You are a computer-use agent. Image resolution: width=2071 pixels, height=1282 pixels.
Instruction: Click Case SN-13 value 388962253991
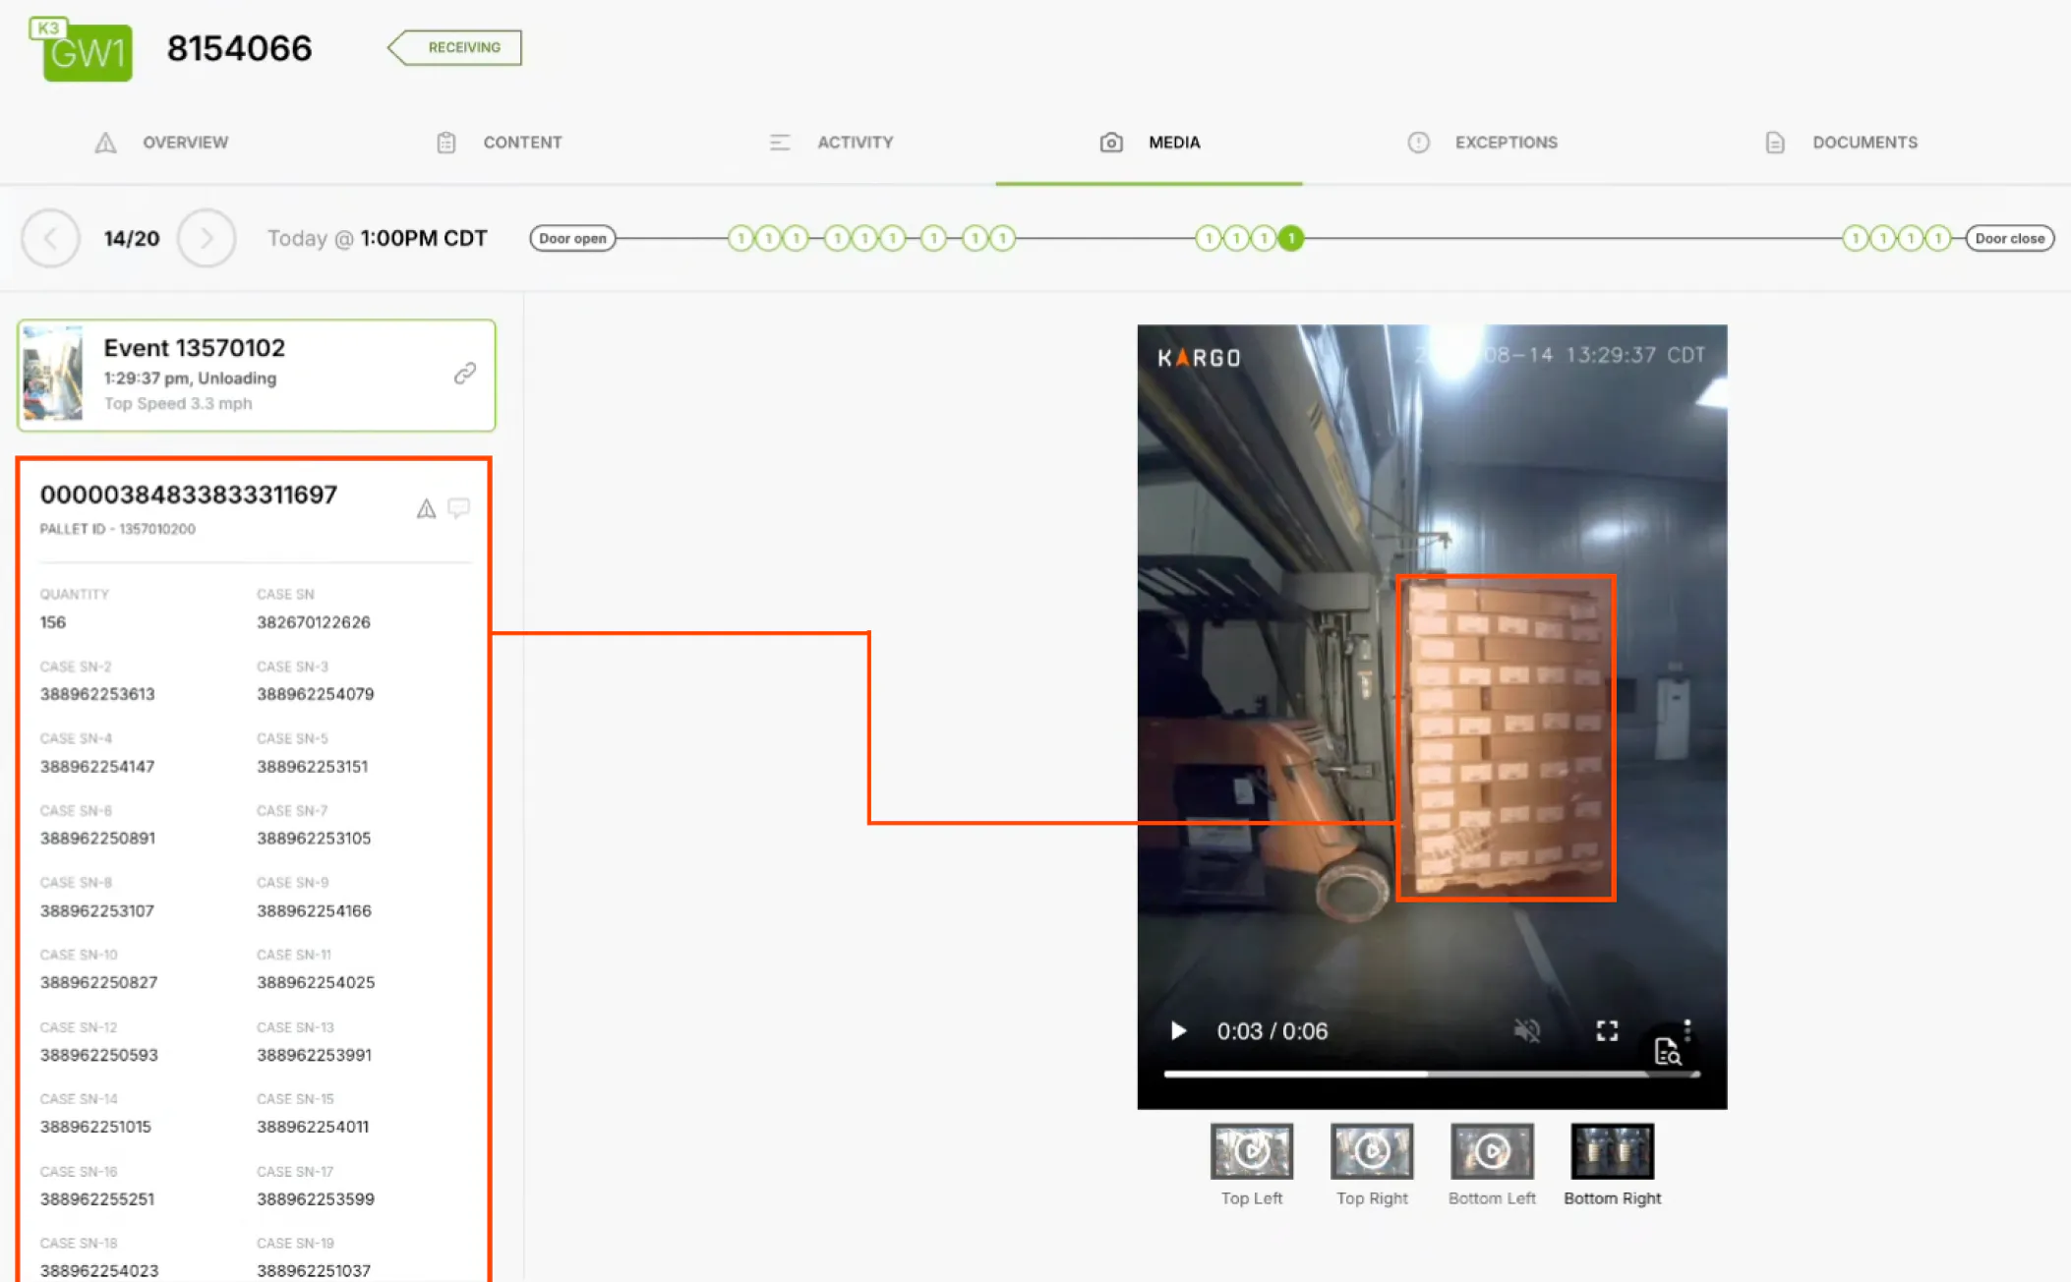pos(315,1055)
